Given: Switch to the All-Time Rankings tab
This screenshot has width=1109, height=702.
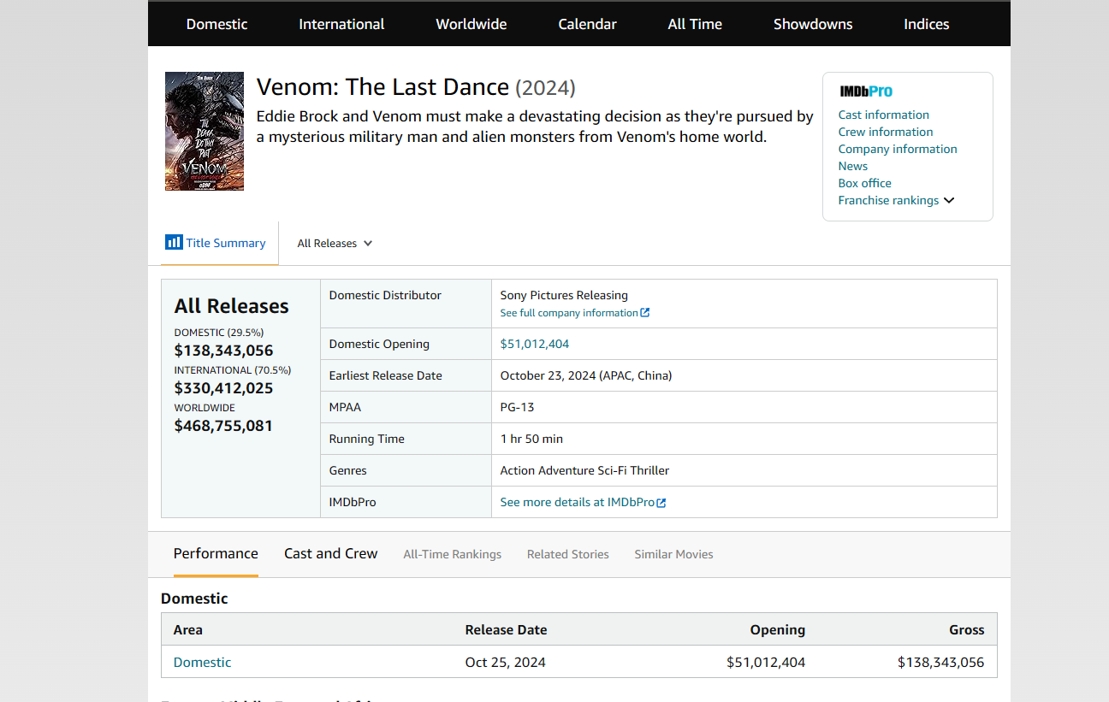Looking at the screenshot, I should pyautogui.click(x=452, y=554).
